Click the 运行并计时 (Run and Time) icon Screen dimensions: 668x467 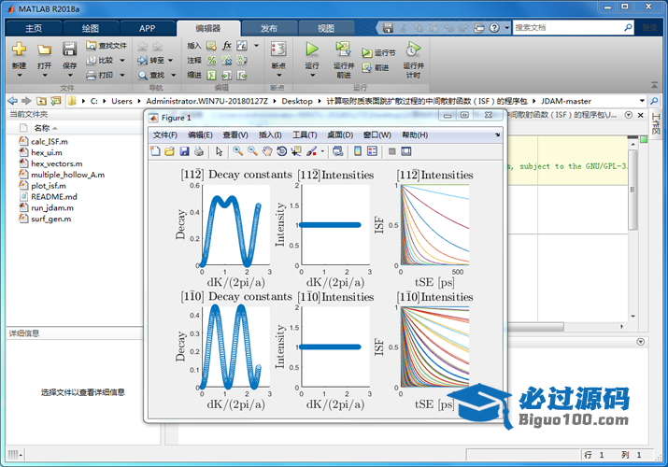413,50
